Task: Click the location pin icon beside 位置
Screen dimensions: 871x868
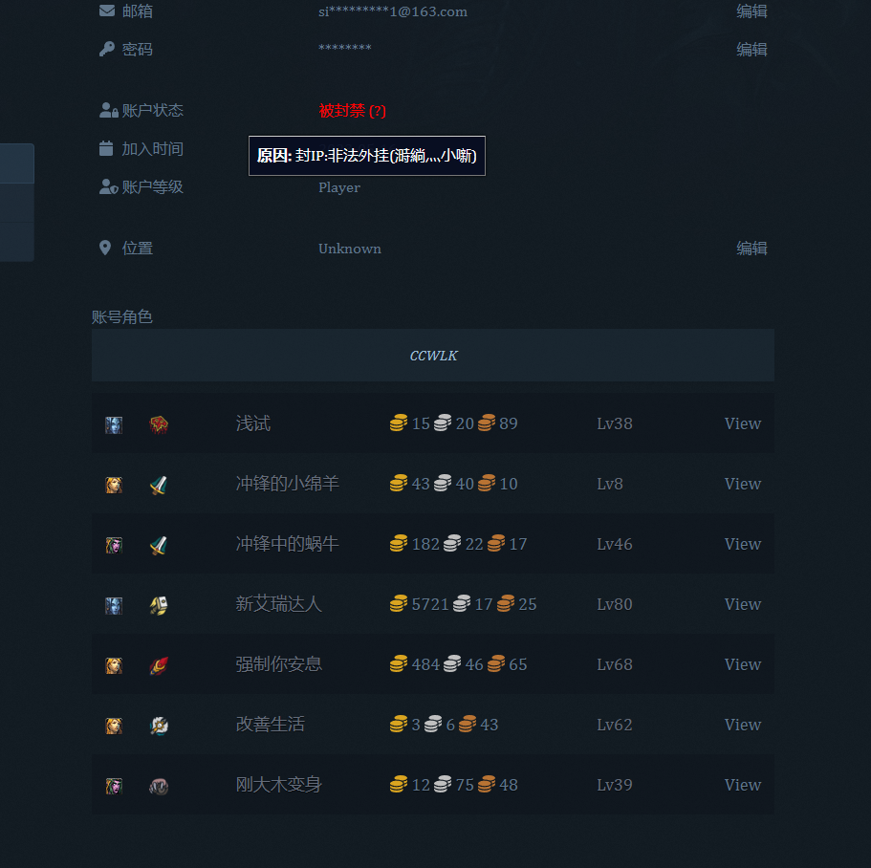Action: (105, 249)
